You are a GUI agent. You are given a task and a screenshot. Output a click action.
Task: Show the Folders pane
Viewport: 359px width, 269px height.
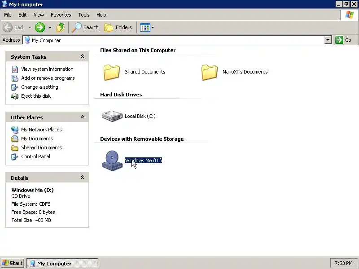118,27
